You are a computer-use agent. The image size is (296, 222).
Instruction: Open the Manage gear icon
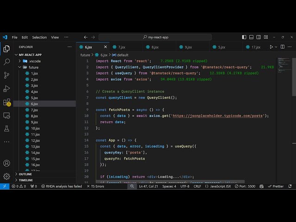6,176
